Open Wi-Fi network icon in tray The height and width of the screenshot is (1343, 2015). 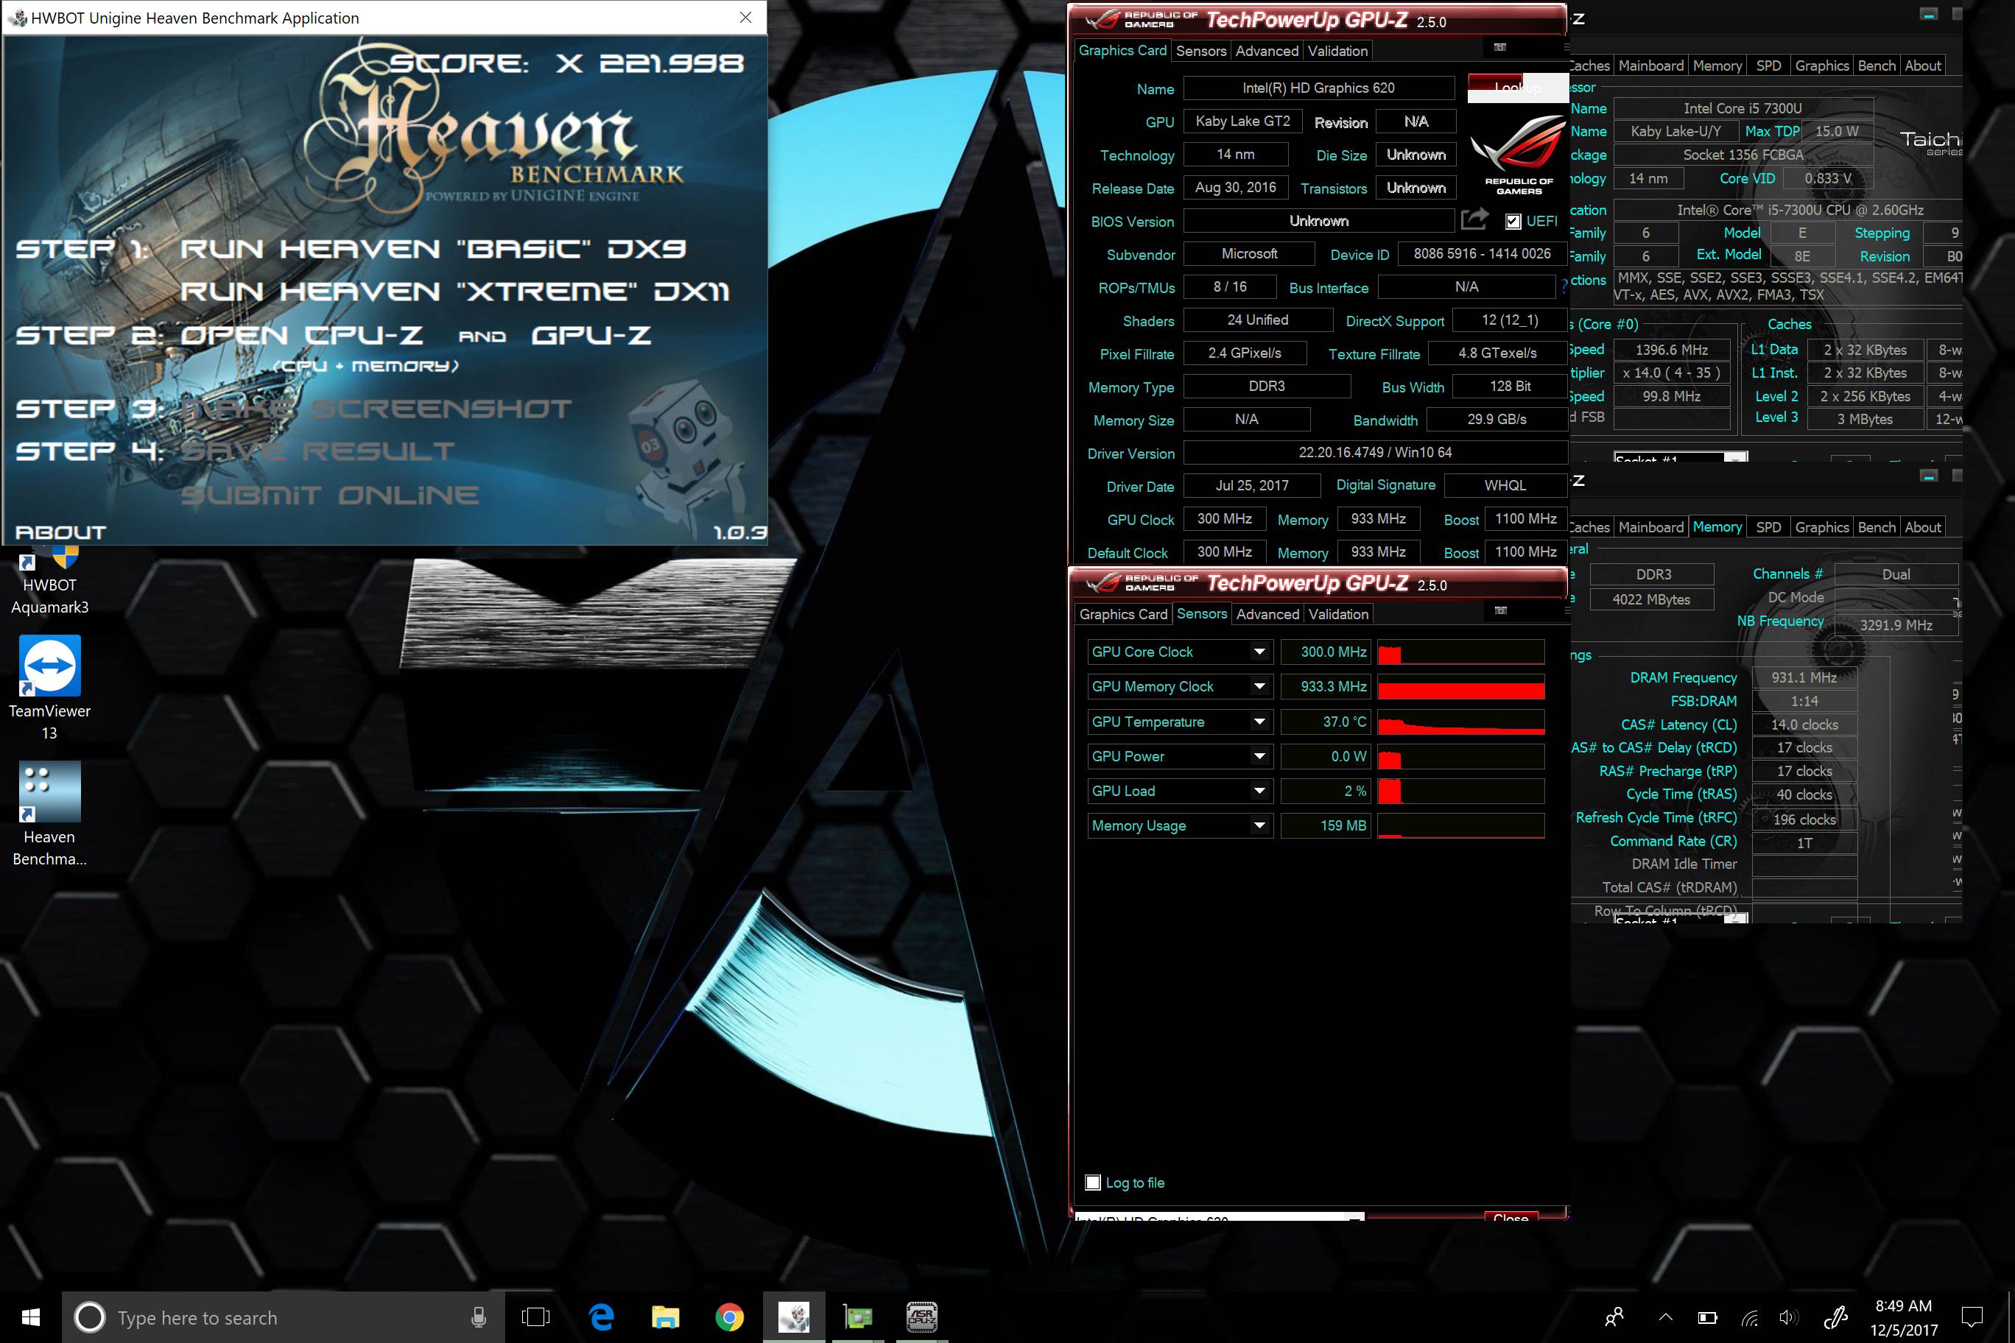point(1749,1317)
